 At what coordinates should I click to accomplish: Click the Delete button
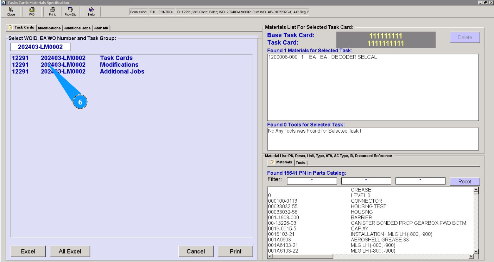pyautogui.click(x=465, y=37)
